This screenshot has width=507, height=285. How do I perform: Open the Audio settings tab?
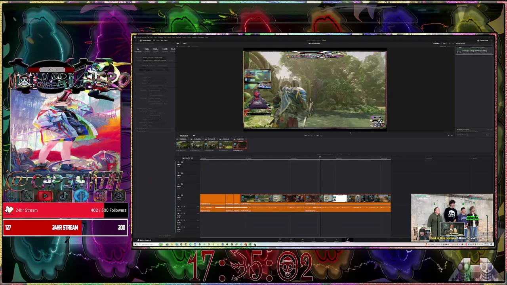(154, 70)
